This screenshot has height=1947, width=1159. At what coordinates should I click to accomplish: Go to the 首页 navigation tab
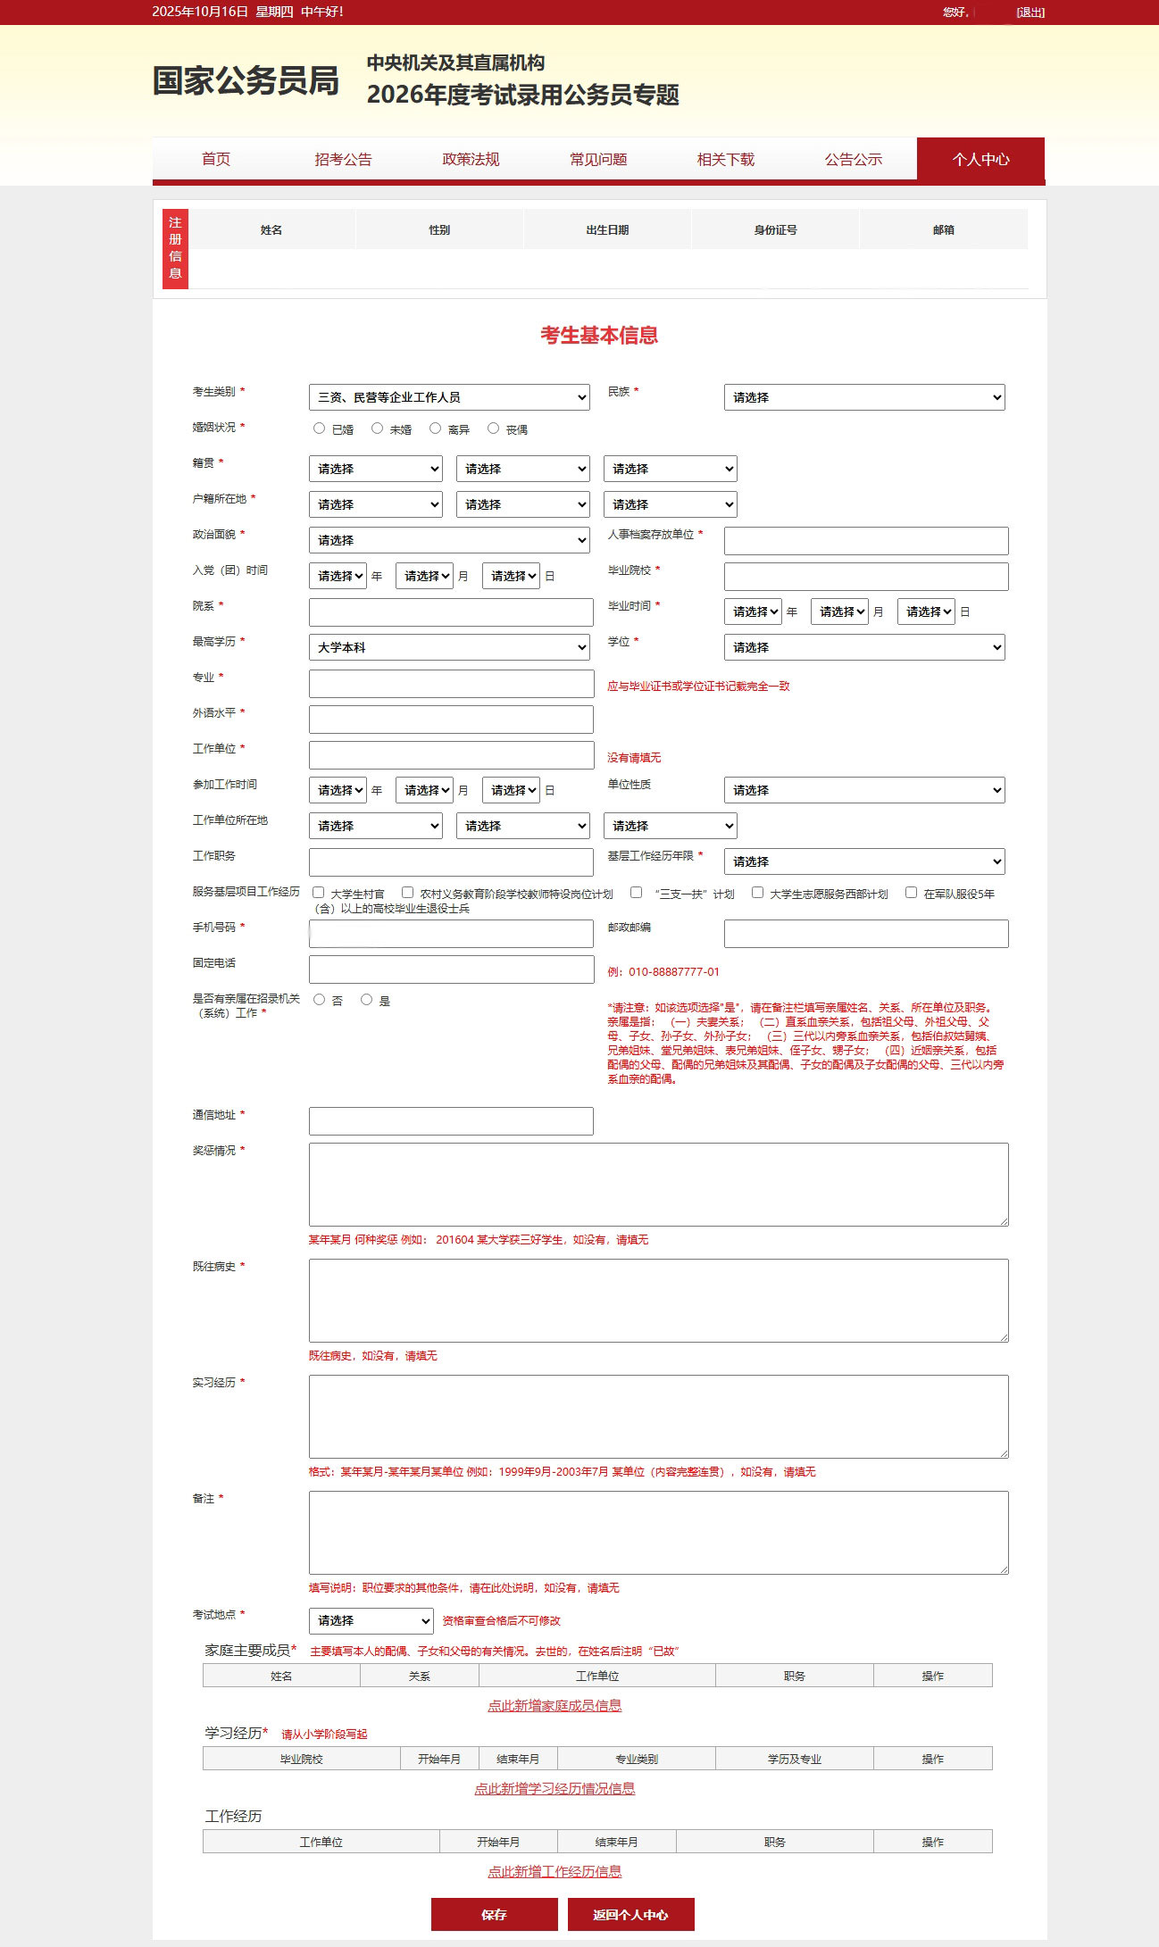[216, 159]
